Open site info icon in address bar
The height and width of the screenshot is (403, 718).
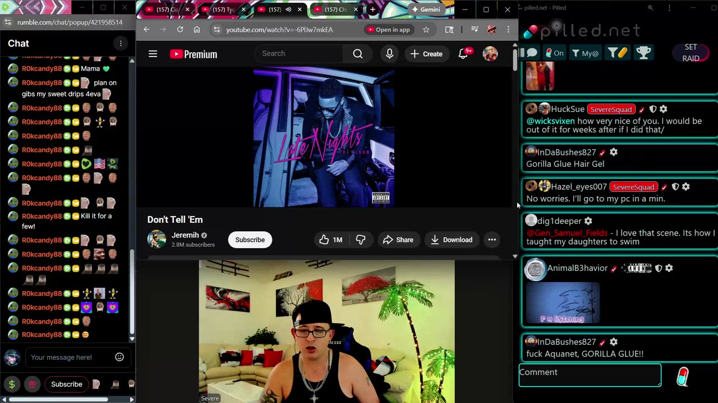click(x=217, y=30)
